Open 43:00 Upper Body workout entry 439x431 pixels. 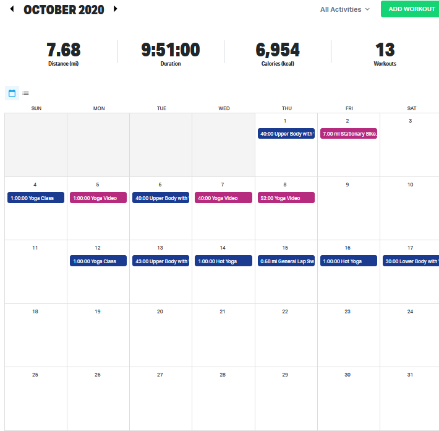point(161,261)
